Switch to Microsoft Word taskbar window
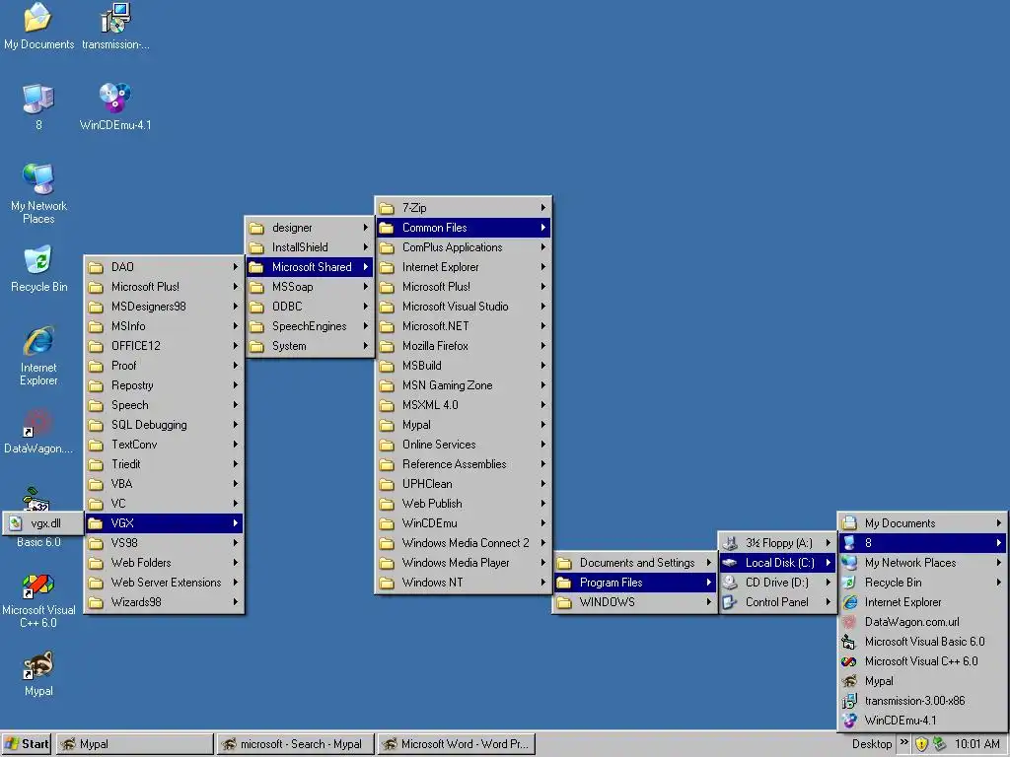Viewport: 1010px width, 757px height. click(x=456, y=744)
